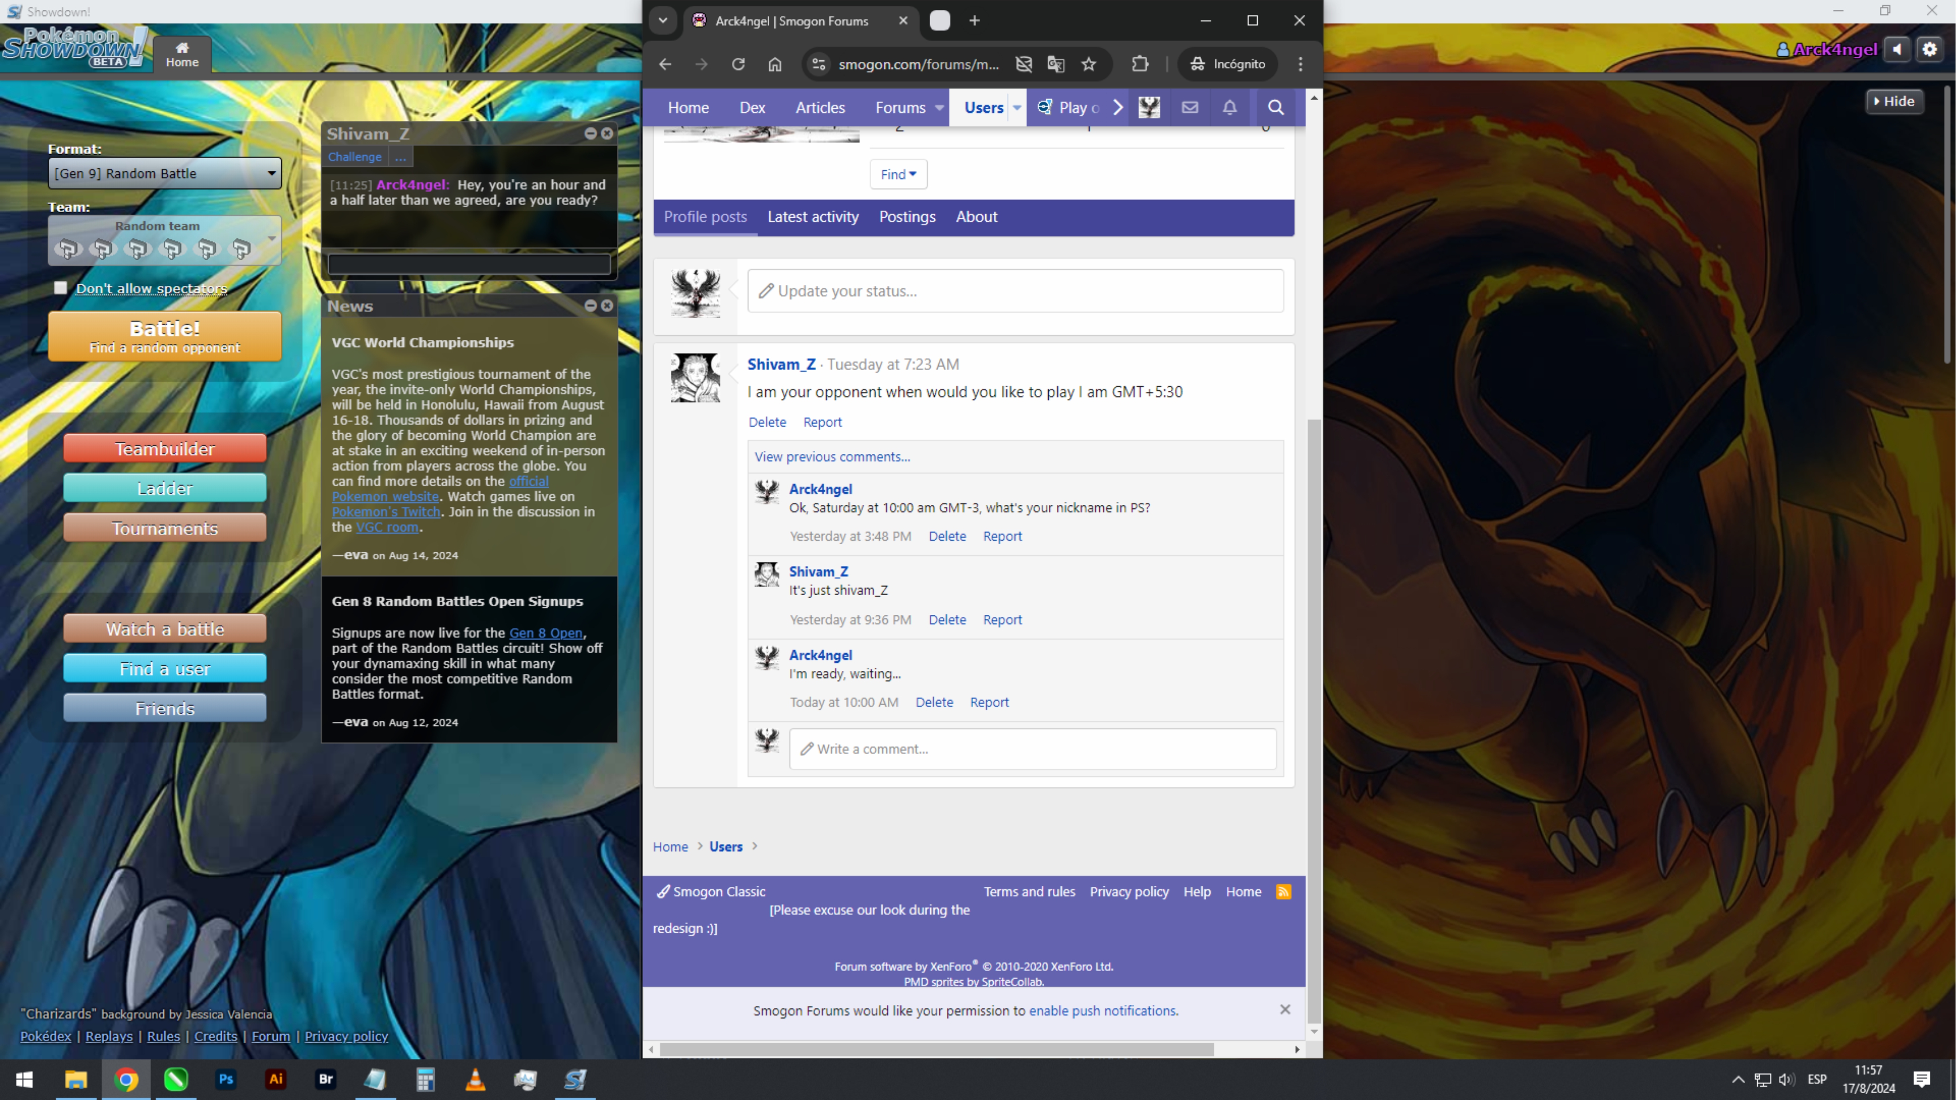This screenshot has width=1956, height=1100.
Task: Expand the Forums menu arrow
Action: tap(939, 108)
